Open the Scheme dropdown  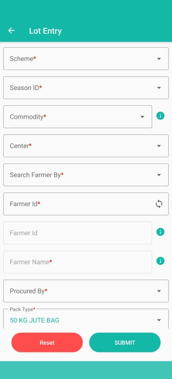[x=86, y=59]
